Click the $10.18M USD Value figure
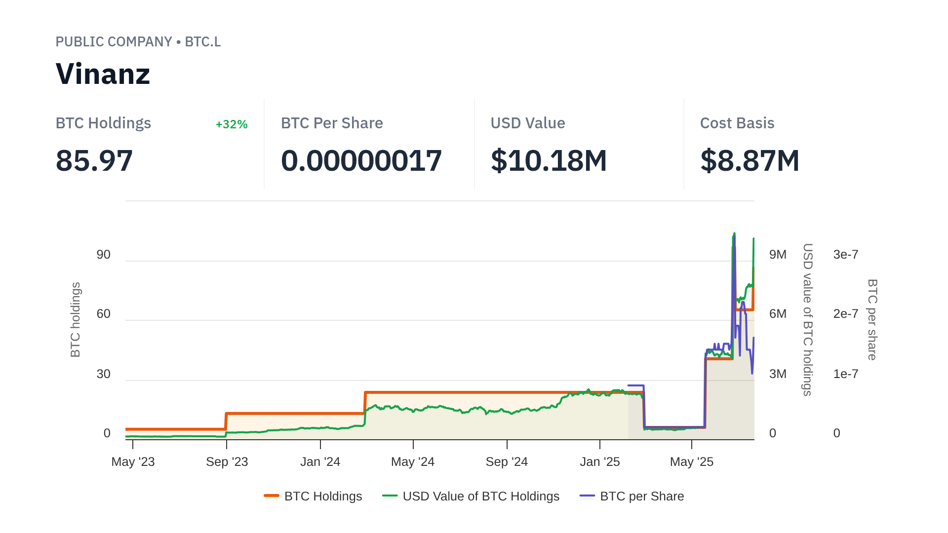Image resolution: width=948 pixels, height=533 pixels. pyautogui.click(x=549, y=161)
